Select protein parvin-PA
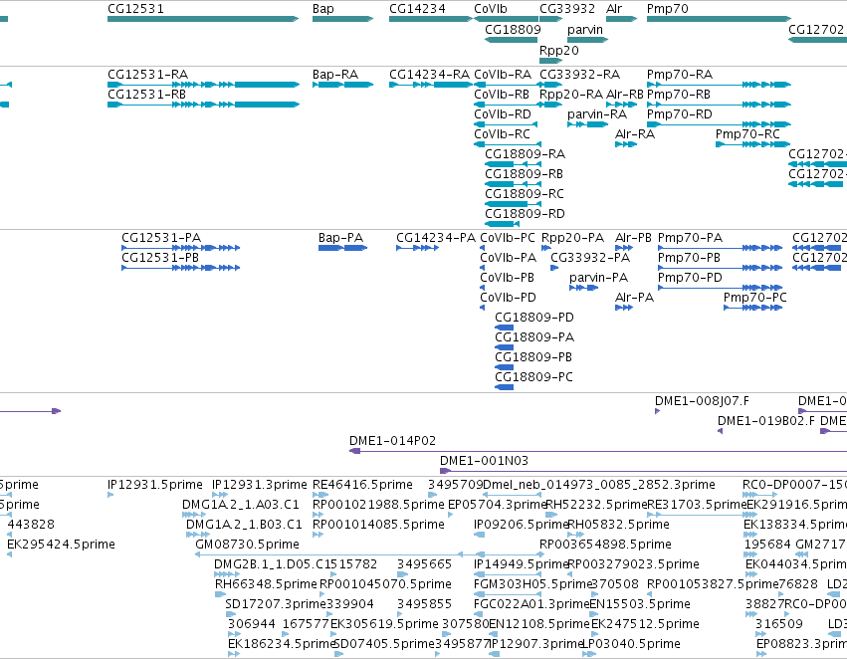847x659 pixels. 584,288
